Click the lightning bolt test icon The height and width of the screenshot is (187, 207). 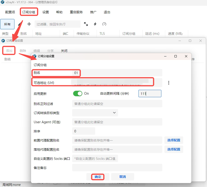point(95,24)
